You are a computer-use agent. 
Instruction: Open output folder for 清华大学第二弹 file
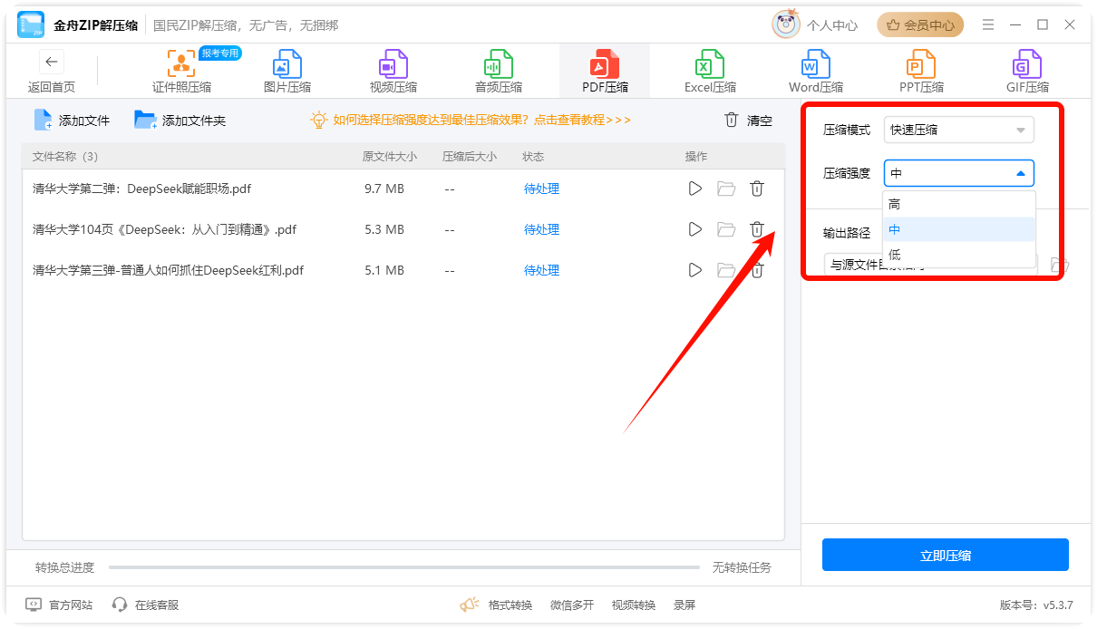point(726,189)
